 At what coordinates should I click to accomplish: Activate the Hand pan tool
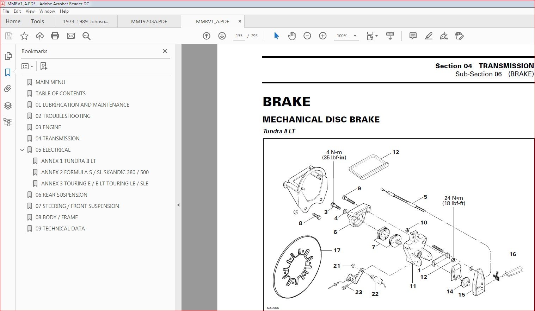click(292, 36)
